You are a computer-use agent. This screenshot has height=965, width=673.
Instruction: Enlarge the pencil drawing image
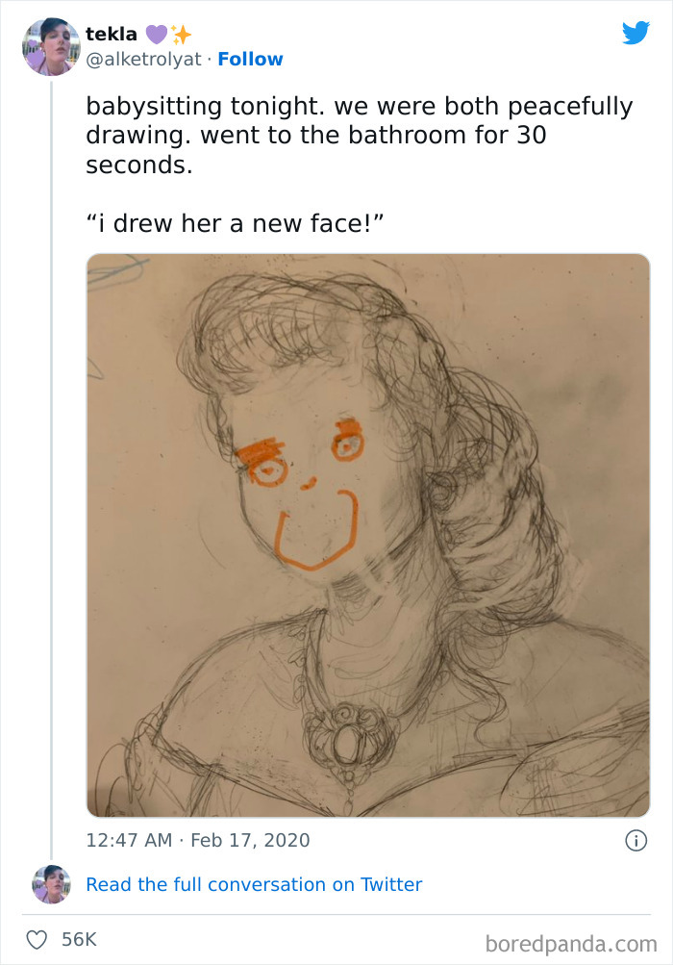pos(368,536)
